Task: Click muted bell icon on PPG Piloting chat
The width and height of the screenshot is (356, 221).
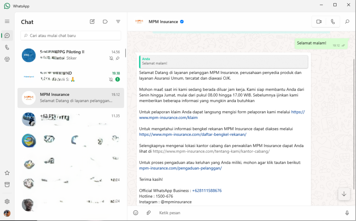Action: pyautogui.click(x=111, y=58)
